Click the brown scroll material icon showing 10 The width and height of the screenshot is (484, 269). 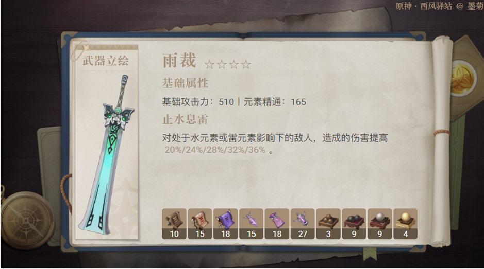[174, 224]
